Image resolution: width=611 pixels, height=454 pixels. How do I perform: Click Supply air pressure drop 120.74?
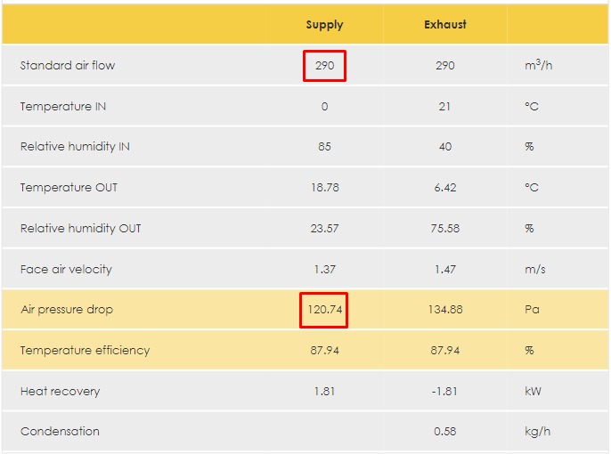point(324,310)
